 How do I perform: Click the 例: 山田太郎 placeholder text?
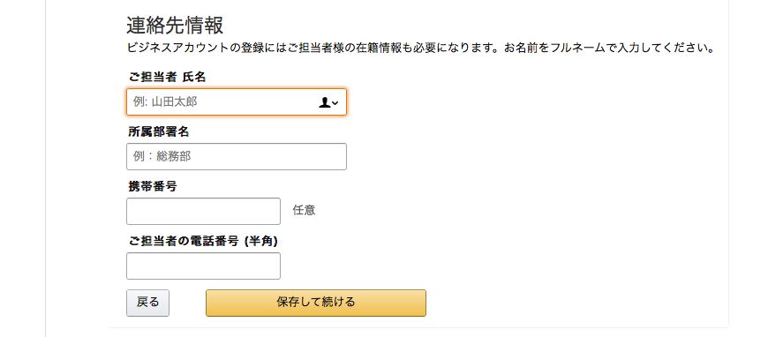[165, 101]
